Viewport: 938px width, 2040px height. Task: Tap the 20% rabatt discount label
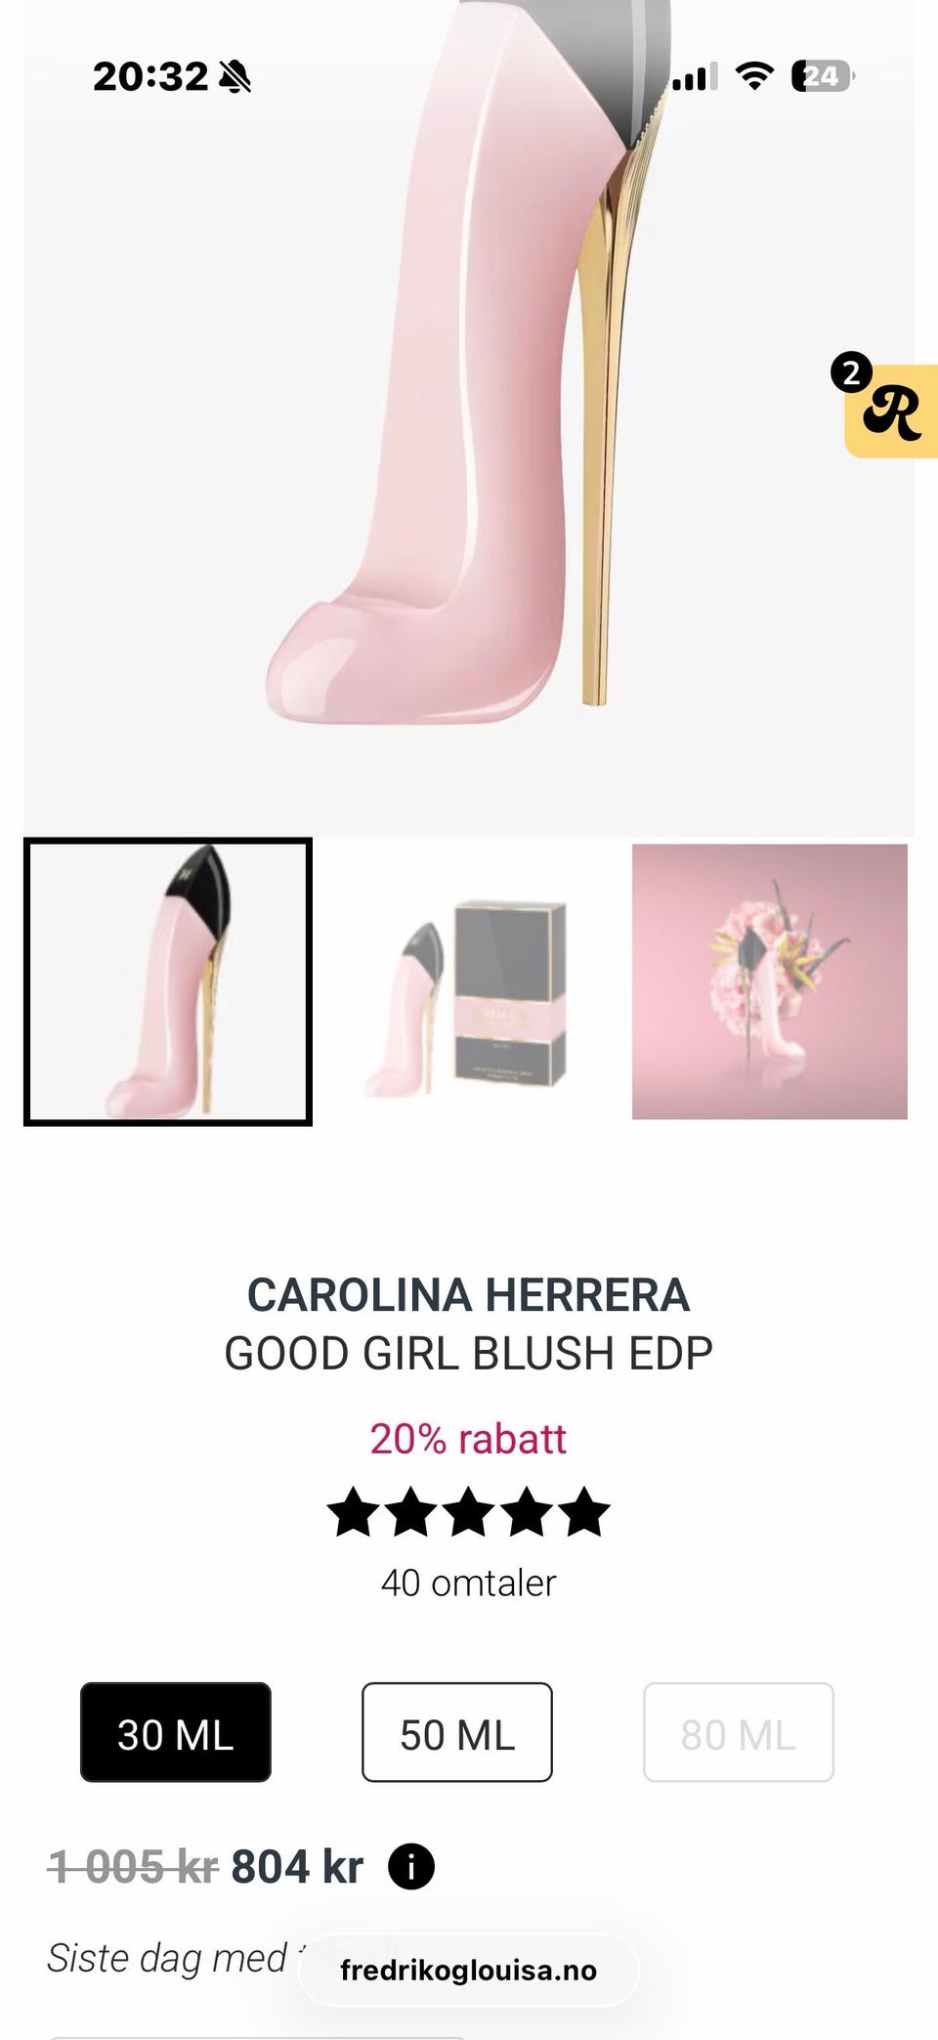468,1439
